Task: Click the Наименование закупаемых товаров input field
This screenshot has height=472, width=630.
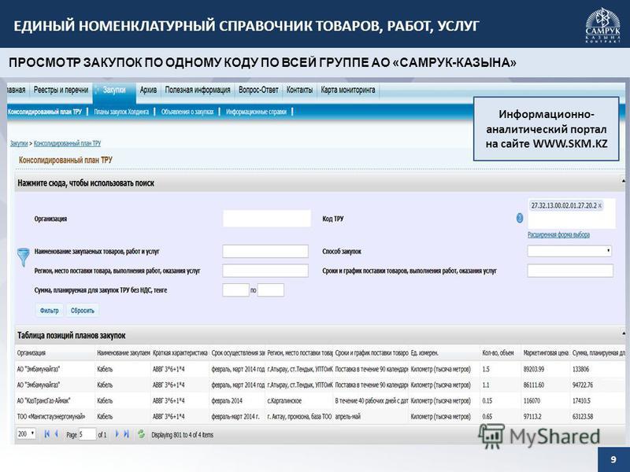Action: [x=265, y=251]
